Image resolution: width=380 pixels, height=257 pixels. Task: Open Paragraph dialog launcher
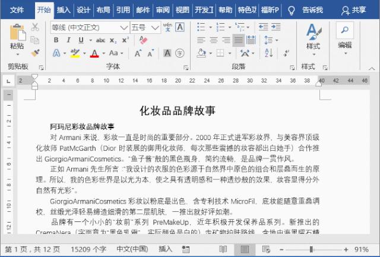tap(292, 68)
